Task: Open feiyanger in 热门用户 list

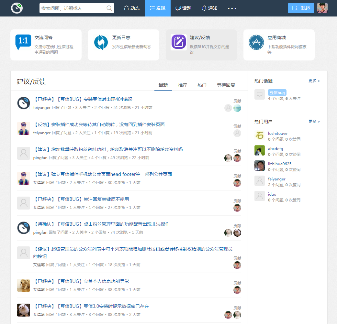Action: click(x=276, y=179)
